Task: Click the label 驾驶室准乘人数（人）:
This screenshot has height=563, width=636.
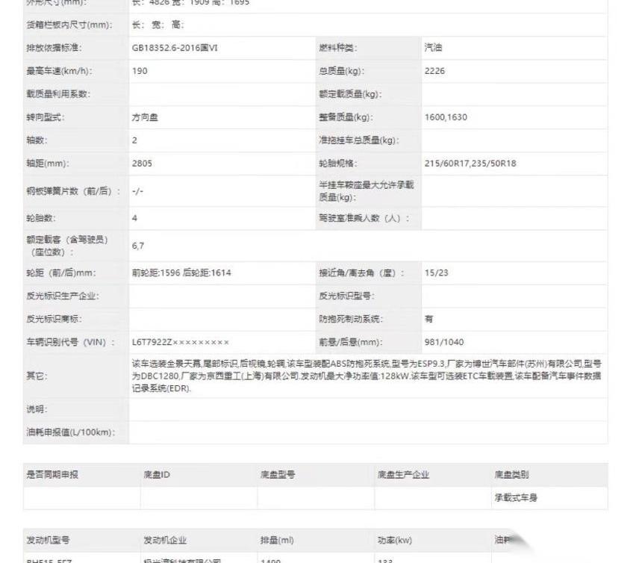Action: [x=364, y=218]
